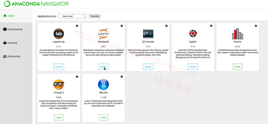Open the Orange 3 settings gear
Viewport: 268px width, 124px height.
coord(77,77)
